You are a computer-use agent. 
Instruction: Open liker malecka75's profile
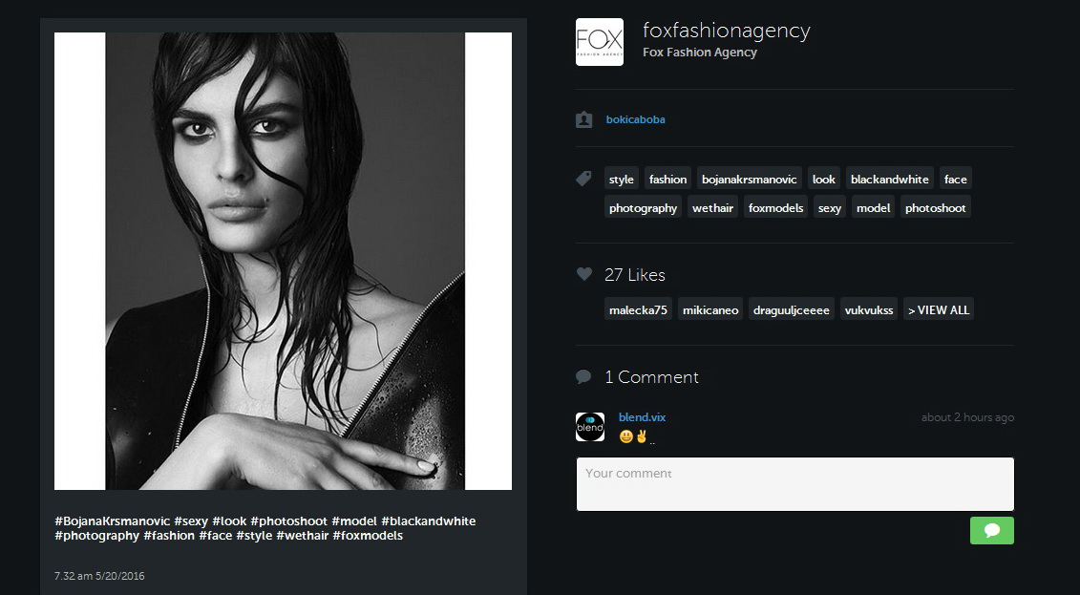tap(638, 309)
